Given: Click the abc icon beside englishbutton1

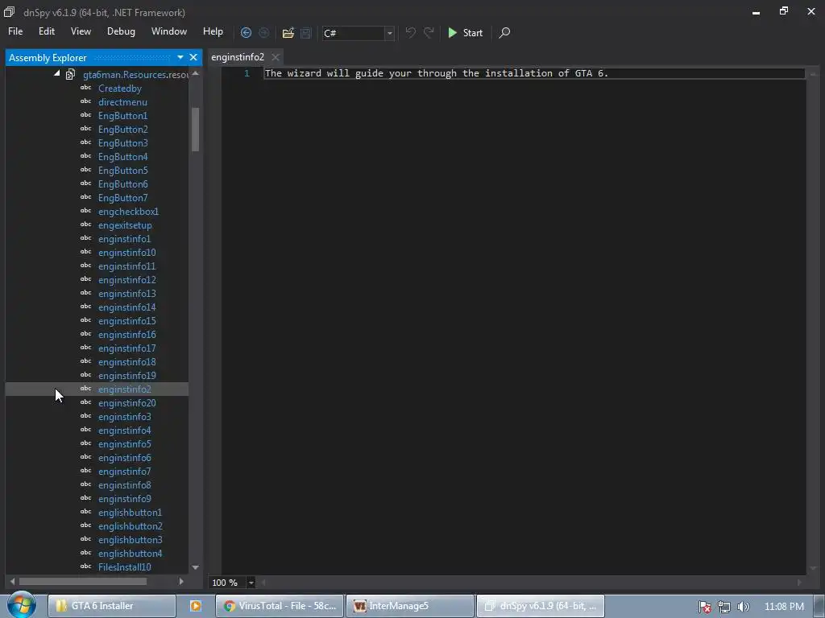Looking at the screenshot, I should [85, 511].
